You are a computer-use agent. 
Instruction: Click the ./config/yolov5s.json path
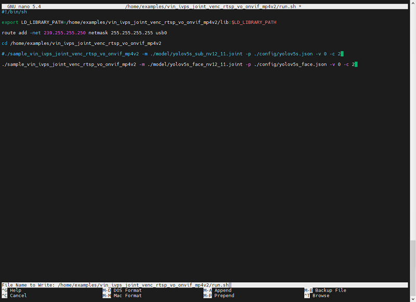[x=283, y=54]
